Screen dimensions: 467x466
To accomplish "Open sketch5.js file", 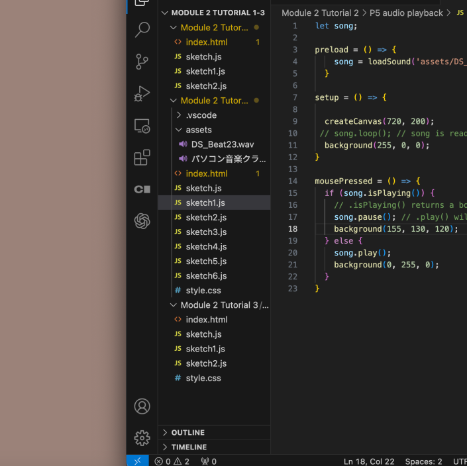I will coord(214,261).
